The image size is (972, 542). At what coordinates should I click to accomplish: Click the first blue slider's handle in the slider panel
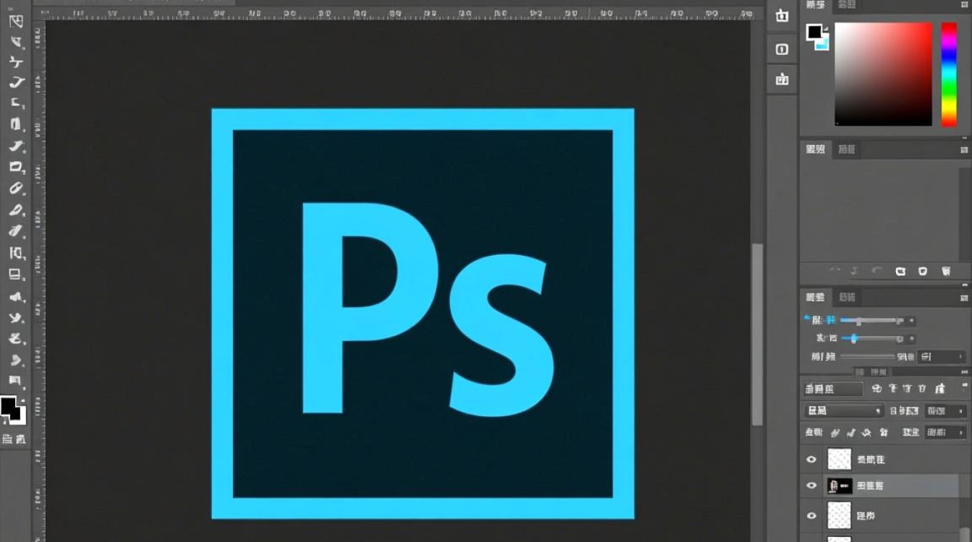coord(858,321)
